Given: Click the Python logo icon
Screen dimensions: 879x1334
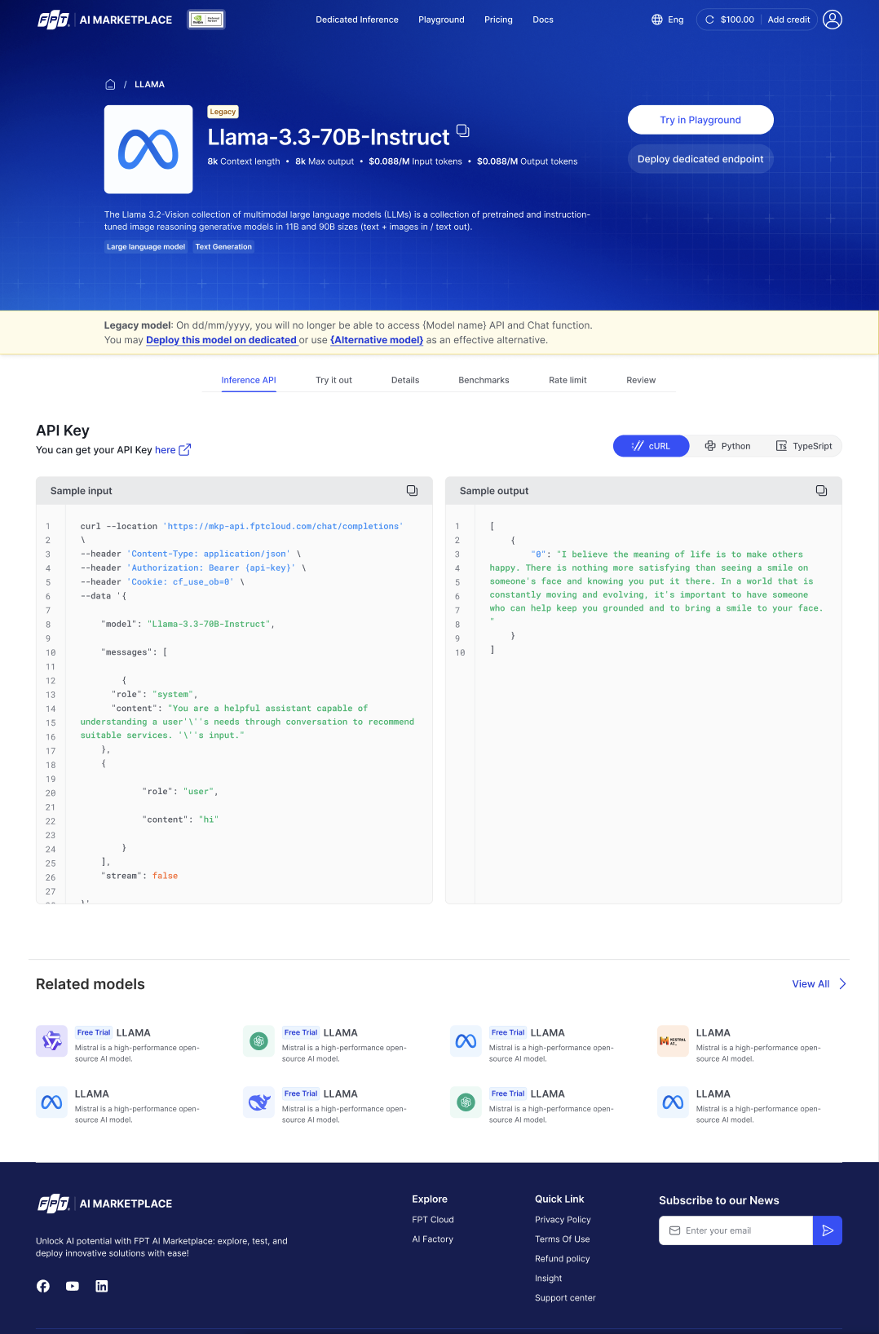Looking at the screenshot, I should tap(710, 446).
